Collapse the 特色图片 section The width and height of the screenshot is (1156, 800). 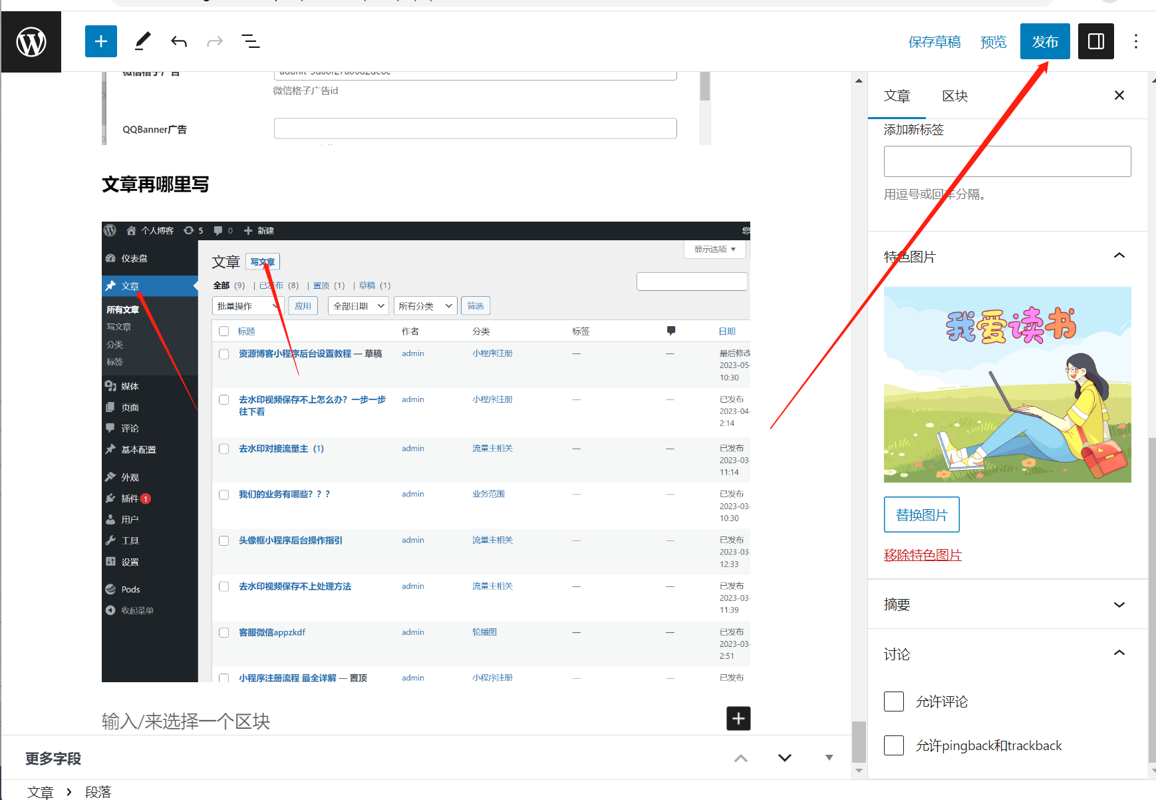(1119, 256)
